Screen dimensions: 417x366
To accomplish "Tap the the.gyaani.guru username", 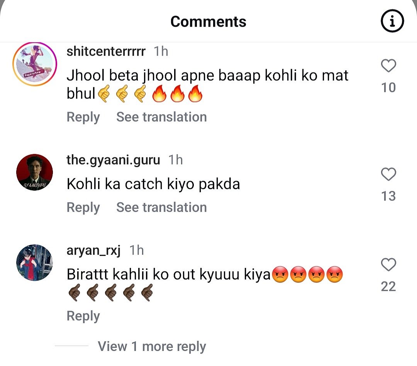I will 113,160.
